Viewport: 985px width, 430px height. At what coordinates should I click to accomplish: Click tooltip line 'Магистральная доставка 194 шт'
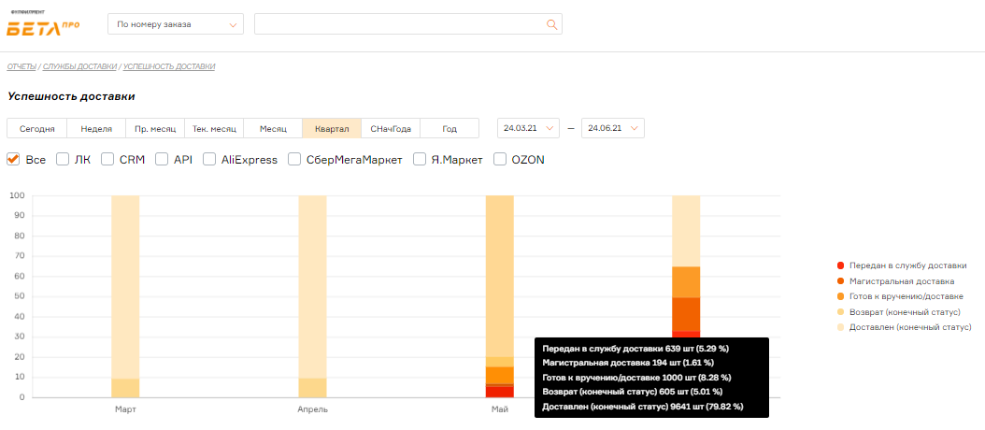628,363
